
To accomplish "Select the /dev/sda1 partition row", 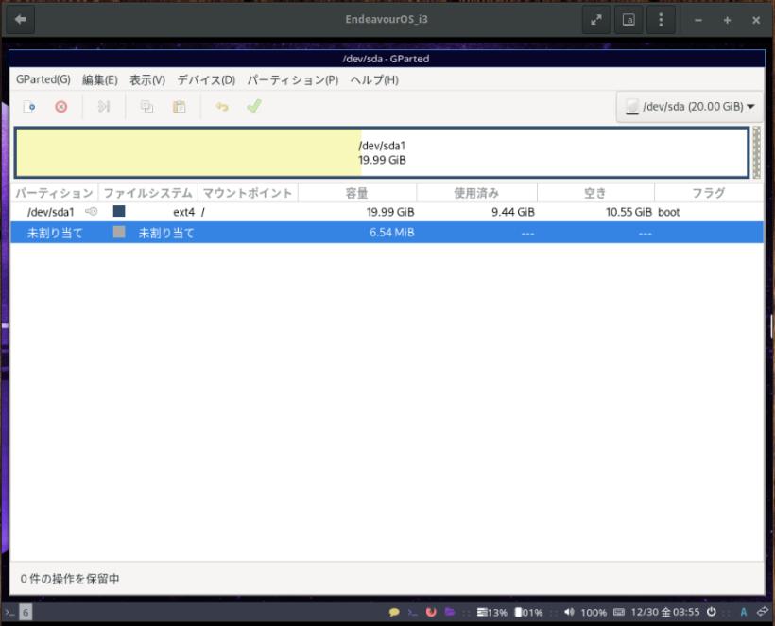I will point(387,212).
